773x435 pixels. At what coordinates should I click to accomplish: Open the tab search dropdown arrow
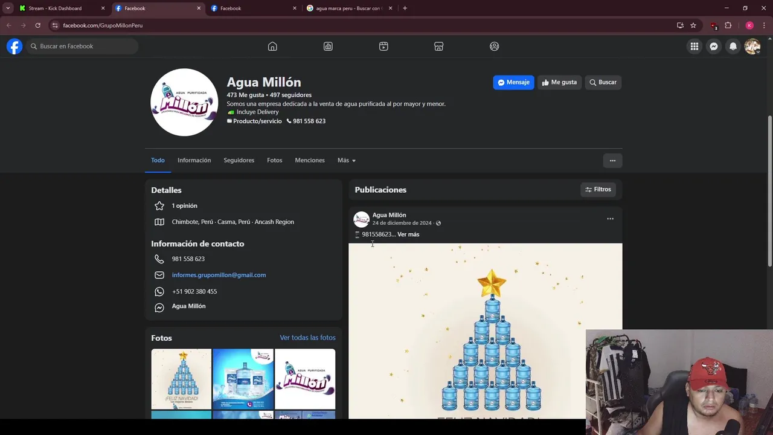[8, 8]
